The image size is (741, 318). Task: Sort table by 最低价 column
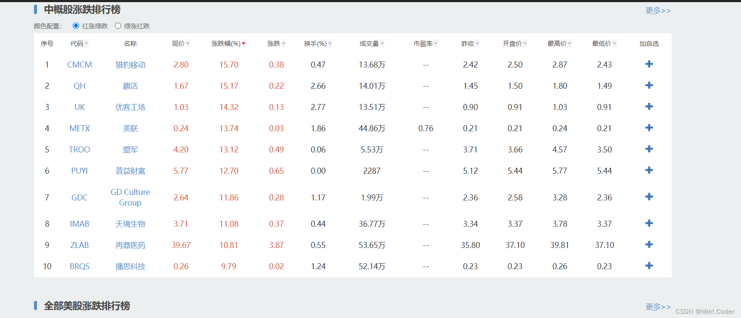tap(604, 44)
